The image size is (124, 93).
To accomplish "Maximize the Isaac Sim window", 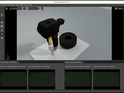I will pos(119,2).
